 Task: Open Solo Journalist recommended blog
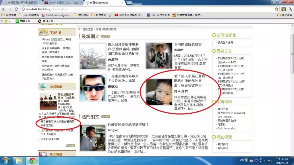227,129
